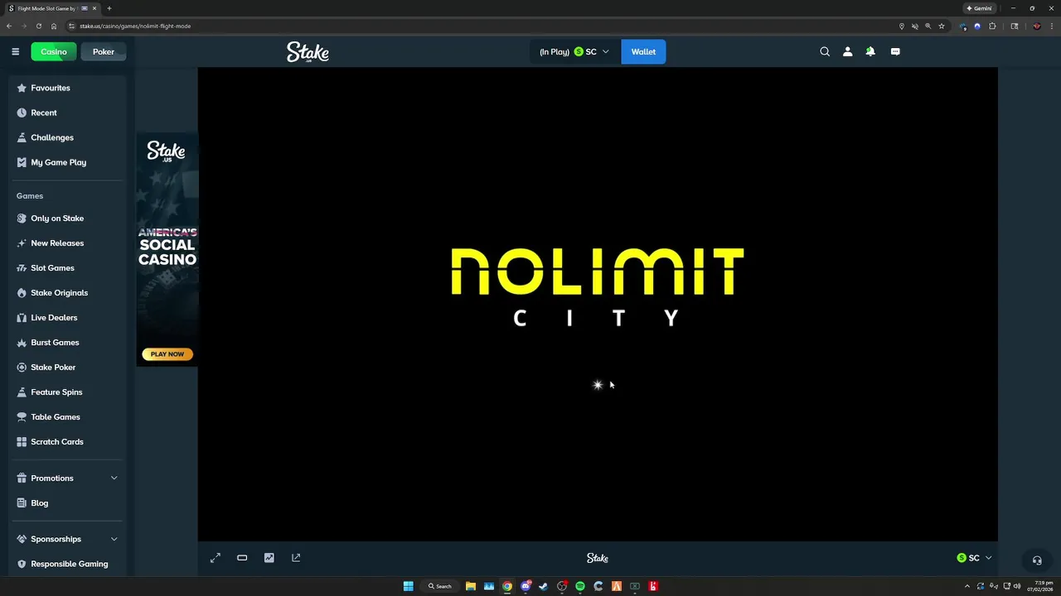
Task: Open Steam from the taskbar
Action: pyautogui.click(x=544, y=586)
